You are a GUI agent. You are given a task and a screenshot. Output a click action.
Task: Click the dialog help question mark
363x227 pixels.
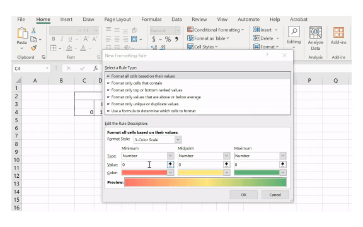[267, 55]
